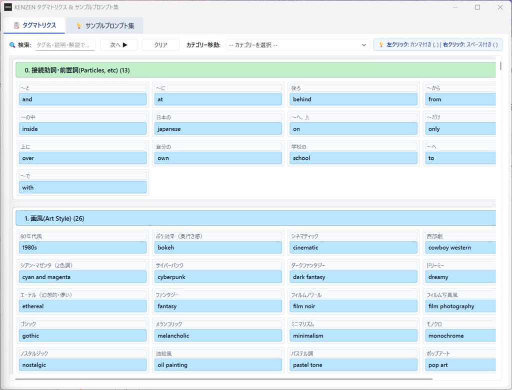Insert the '1980s' style tag
Screen dimensions: 512x390
tap(82, 247)
